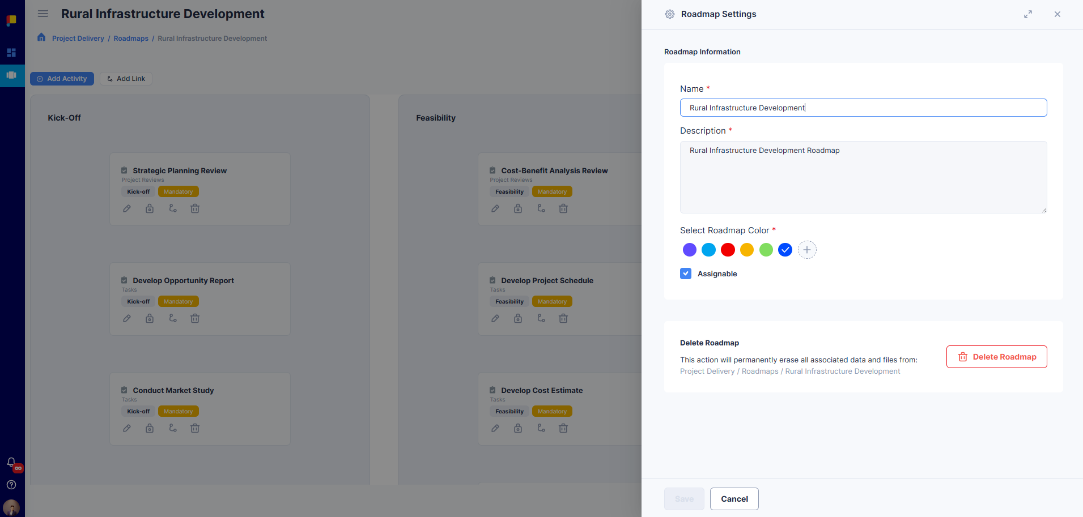1083x517 pixels.
Task: Uncheck the Assignable checkbox
Action: click(686, 274)
